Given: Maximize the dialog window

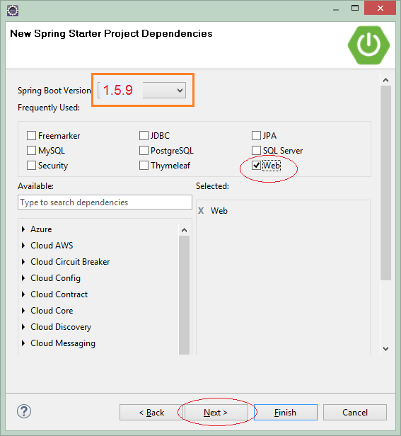Looking at the screenshot, I should (355, 8).
